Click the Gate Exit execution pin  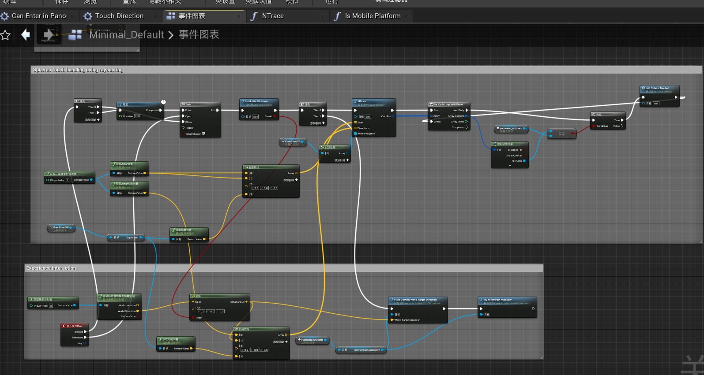click(x=218, y=110)
